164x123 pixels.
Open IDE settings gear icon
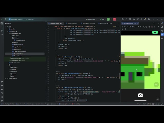[x=145, y=19]
